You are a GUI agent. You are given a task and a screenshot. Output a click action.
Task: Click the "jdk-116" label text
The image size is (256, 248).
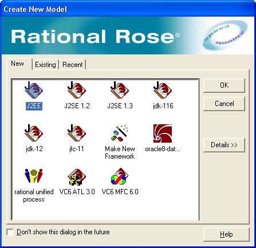(x=163, y=106)
